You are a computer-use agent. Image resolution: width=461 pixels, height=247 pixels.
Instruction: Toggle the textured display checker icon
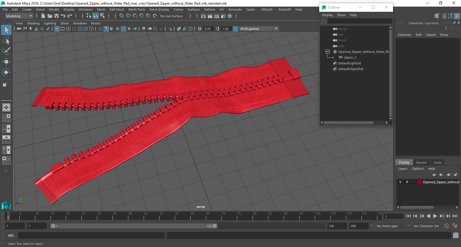(x=123, y=29)
